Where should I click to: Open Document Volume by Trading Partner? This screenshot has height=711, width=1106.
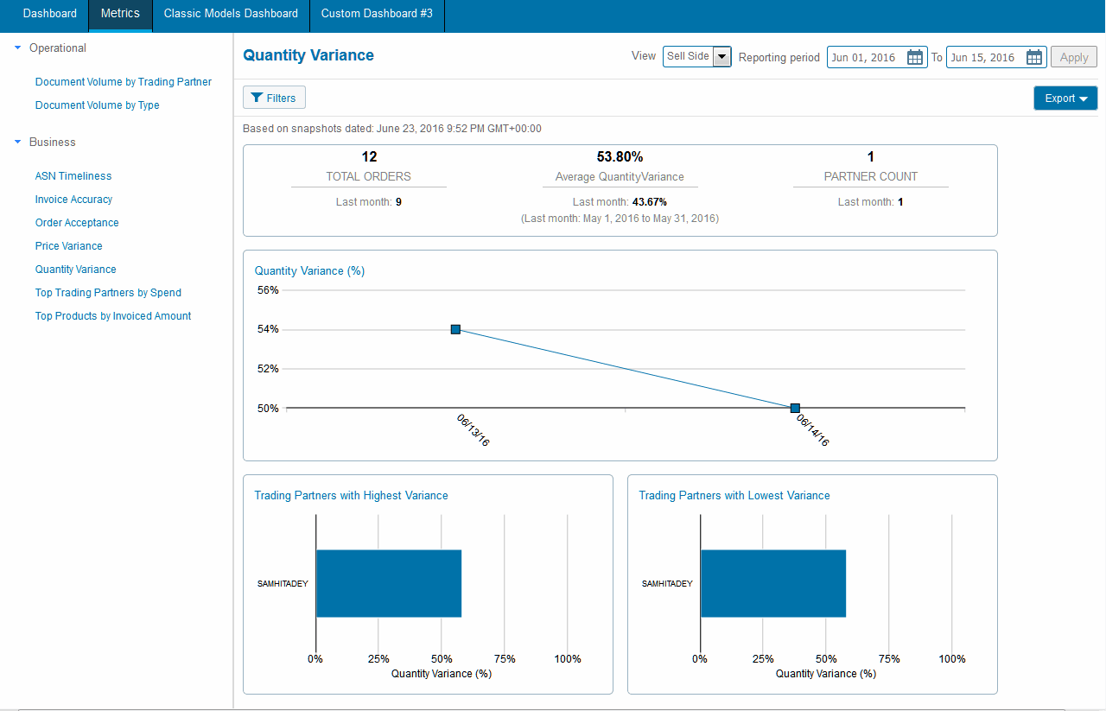[x=124, y=82]
